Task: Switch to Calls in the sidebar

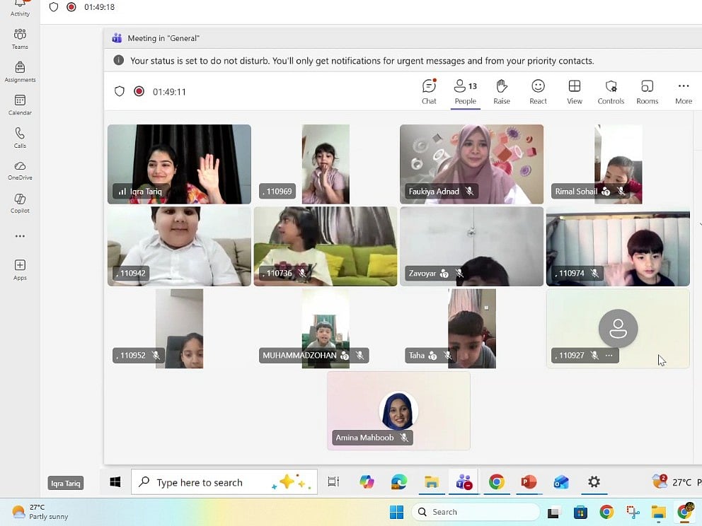Action: pos(20,137)
